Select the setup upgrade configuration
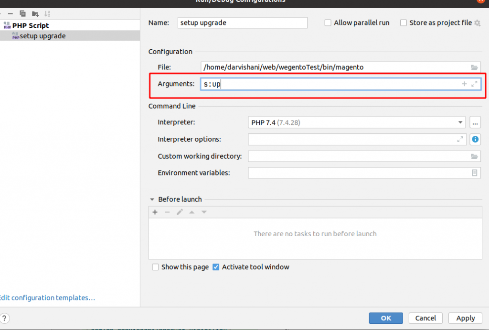489x330 pixels. click(x=70, y=36)
